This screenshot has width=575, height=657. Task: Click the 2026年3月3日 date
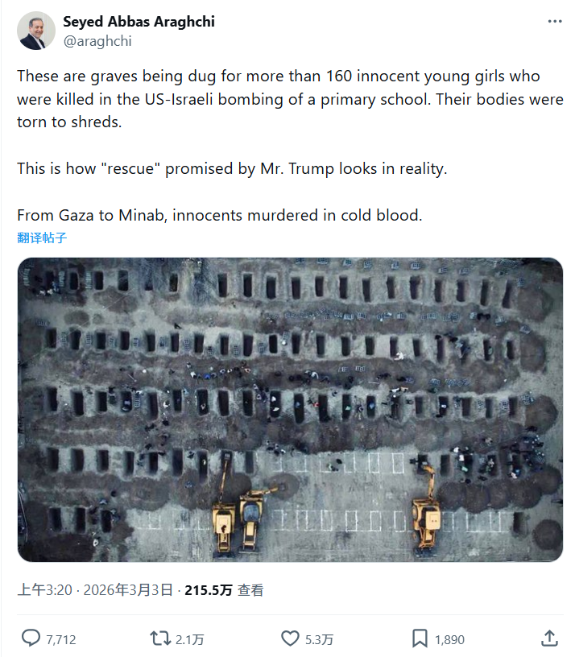point(127,590)
